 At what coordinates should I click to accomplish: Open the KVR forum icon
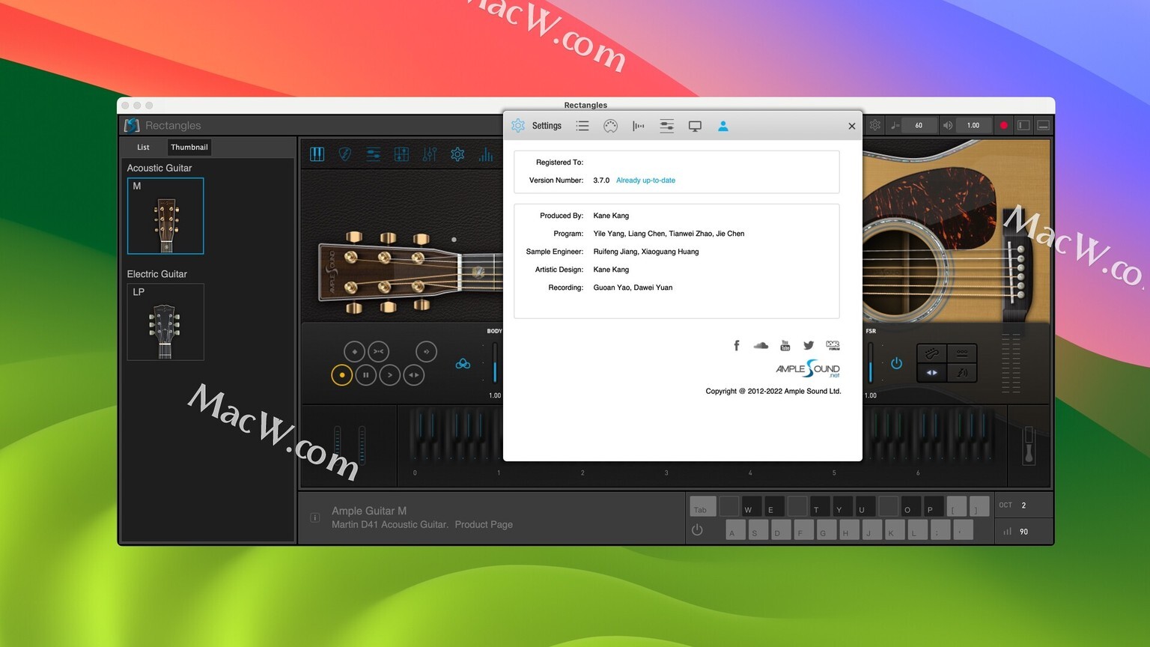(x=833, y=345)
